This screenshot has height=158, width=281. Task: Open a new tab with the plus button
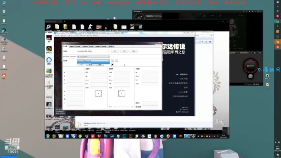pos(65,21)
